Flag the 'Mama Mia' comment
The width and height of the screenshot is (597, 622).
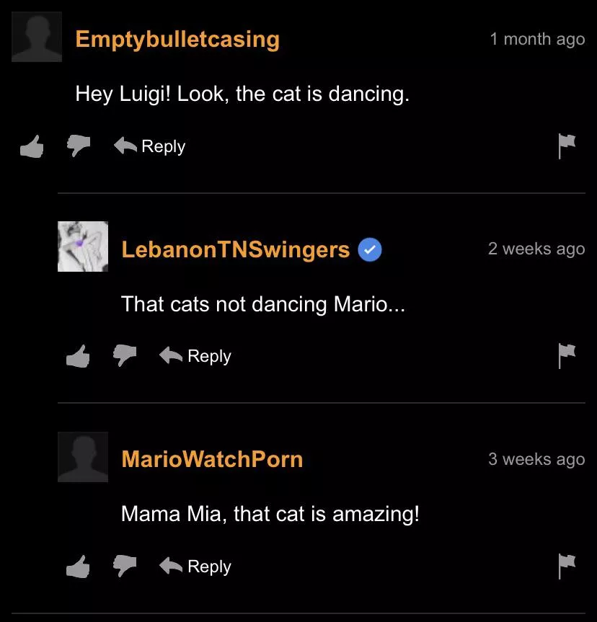pos(567,566)
